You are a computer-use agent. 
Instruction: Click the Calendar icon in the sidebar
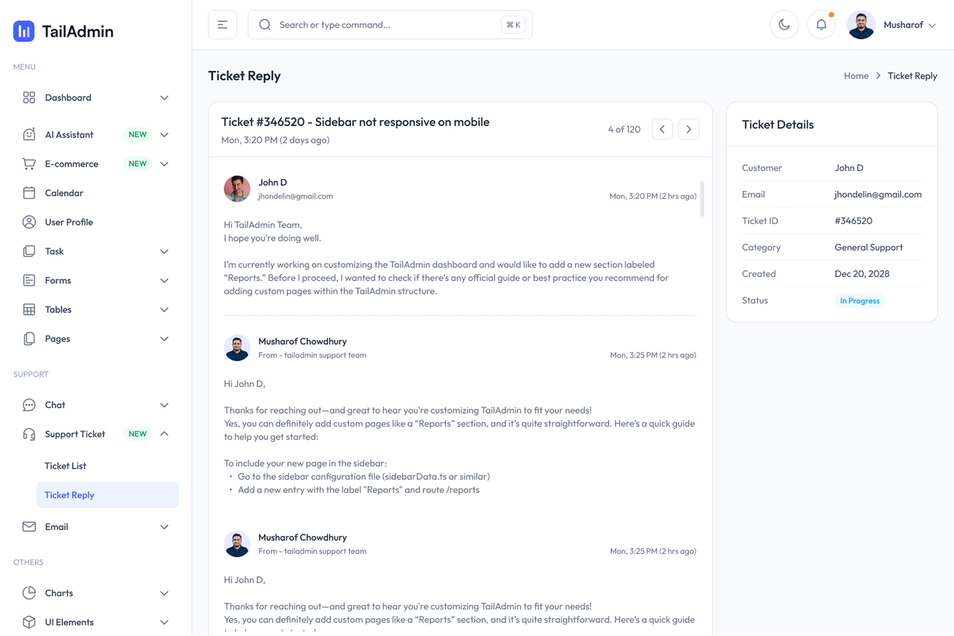pos(29,193)
